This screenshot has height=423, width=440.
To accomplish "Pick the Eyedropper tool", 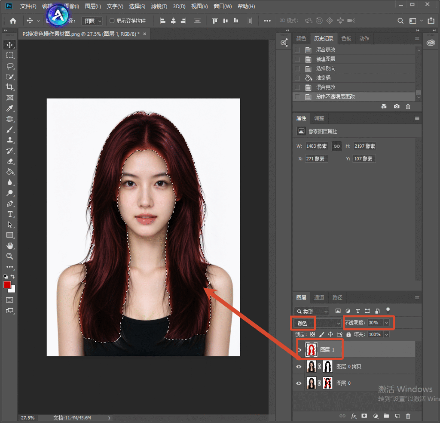I will (10, 108).
